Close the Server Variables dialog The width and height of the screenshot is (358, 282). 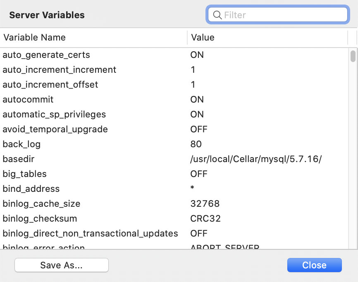(314, 265)
